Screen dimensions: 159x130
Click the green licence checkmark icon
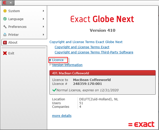tap(54, 90)
